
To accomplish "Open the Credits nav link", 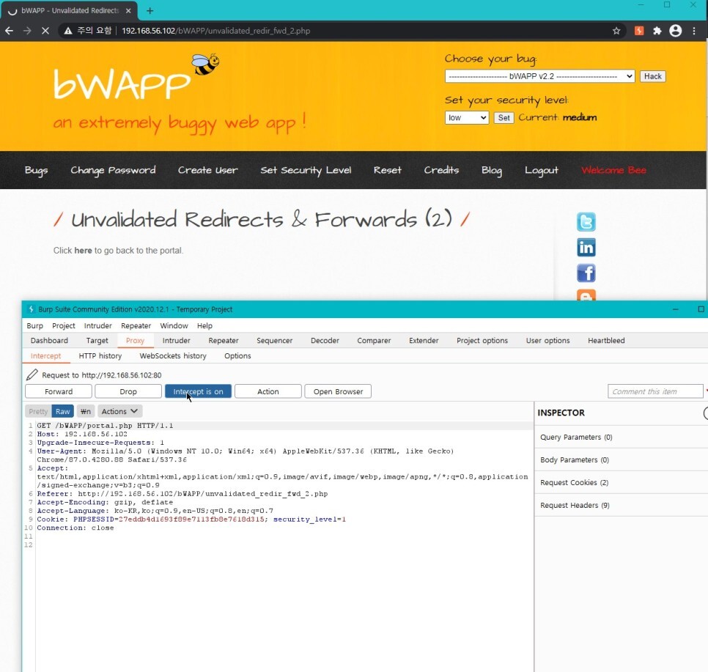I will pyautogui.click(x=441, y=170).
